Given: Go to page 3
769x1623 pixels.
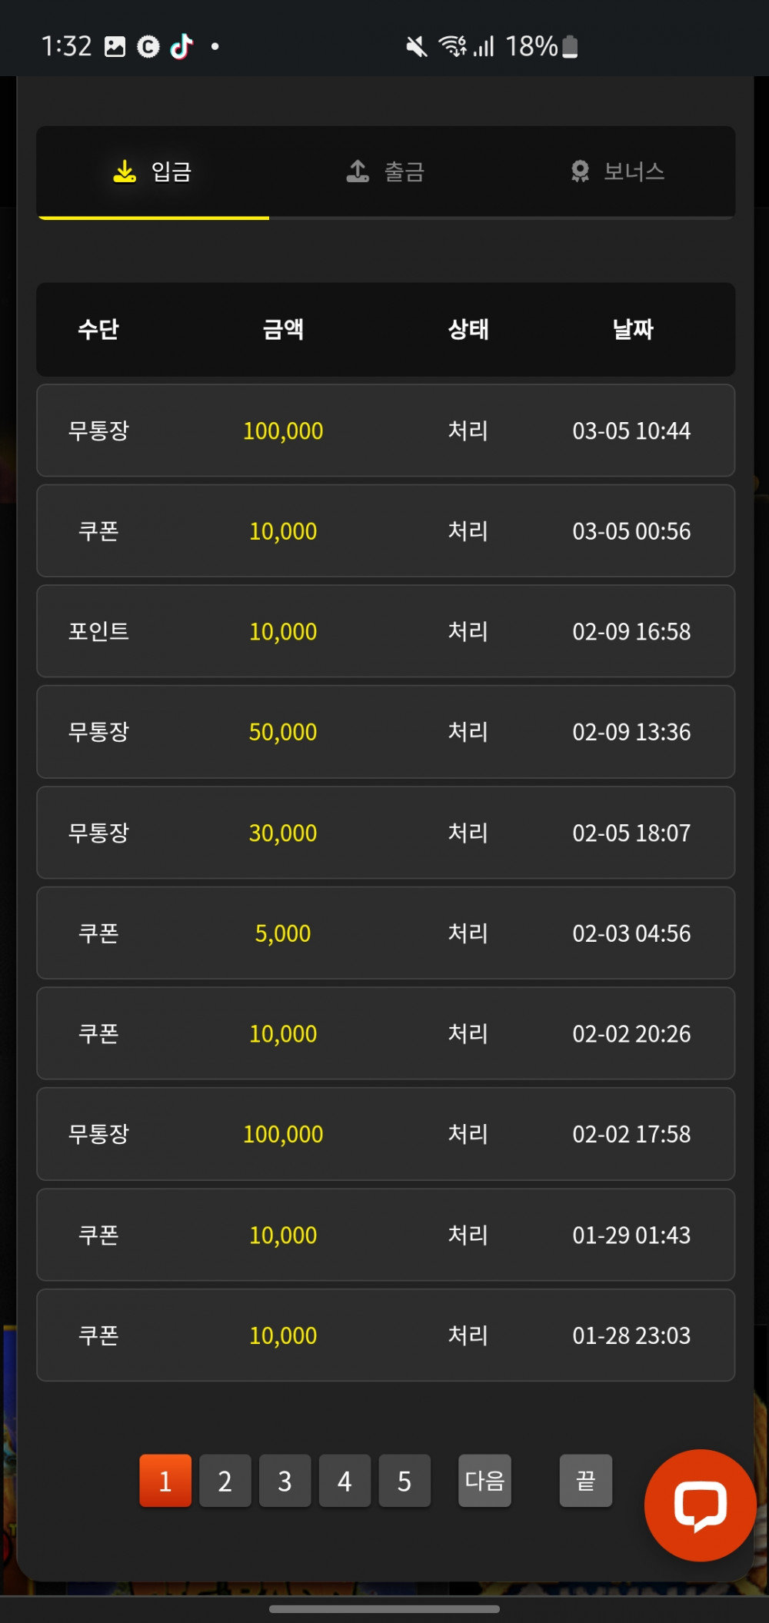Looking at the screenshot, I should [x=285, y=1481].
